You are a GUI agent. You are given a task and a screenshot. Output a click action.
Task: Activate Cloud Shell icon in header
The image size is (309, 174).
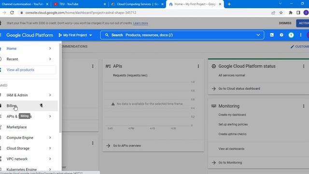click(x=272, y=35)
